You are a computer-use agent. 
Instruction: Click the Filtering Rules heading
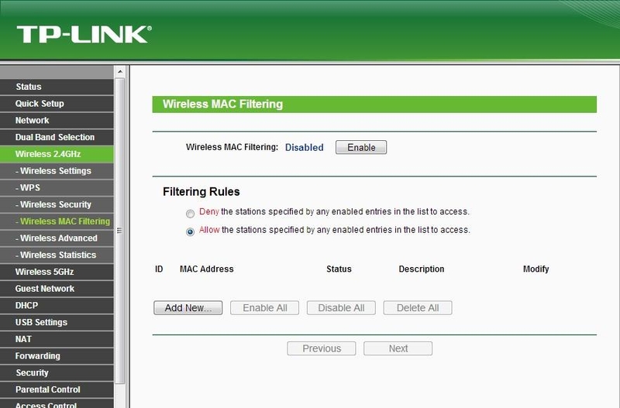click(201, 192)
